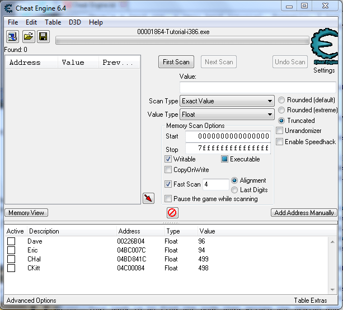Open Memory View

coord(26,213)
